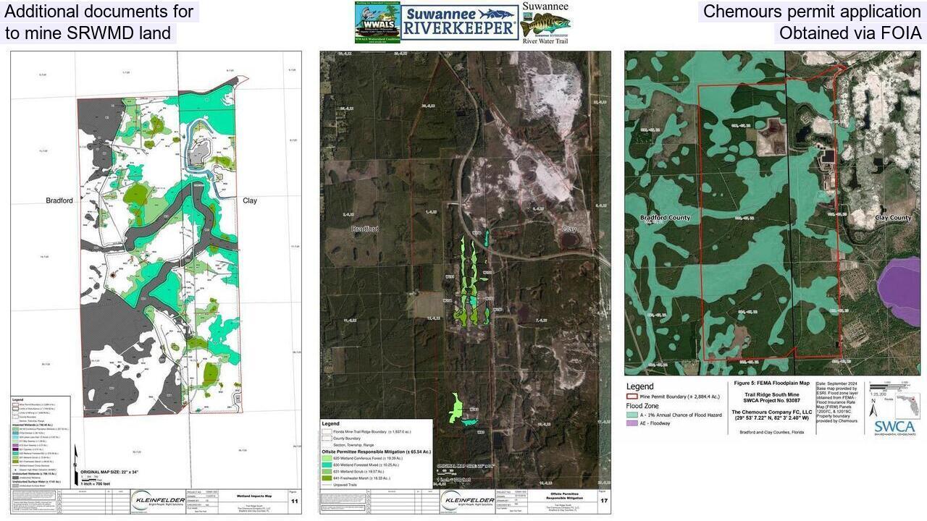
Task: Click the purple AE Floodway area on map
Action: (x=901, y=292)
